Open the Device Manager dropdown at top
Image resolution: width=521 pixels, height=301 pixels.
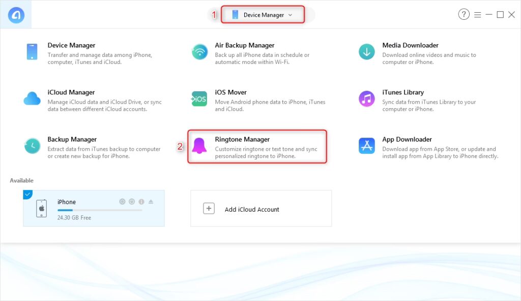[x=263, y=15]
